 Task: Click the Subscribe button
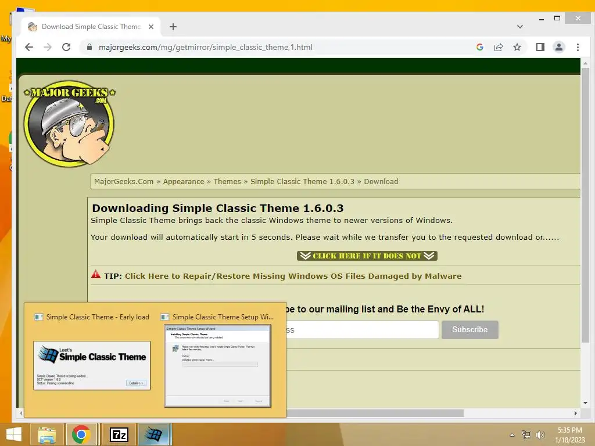pyautogui.click(x=469, y=330)
